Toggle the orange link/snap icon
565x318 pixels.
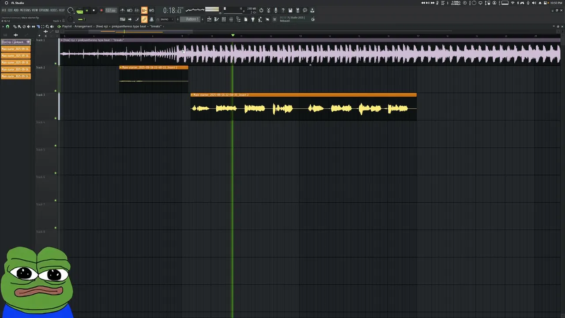tap(144, 19)
